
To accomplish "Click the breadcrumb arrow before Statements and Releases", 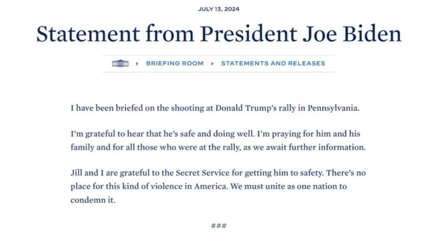I will tap(212, 64).
